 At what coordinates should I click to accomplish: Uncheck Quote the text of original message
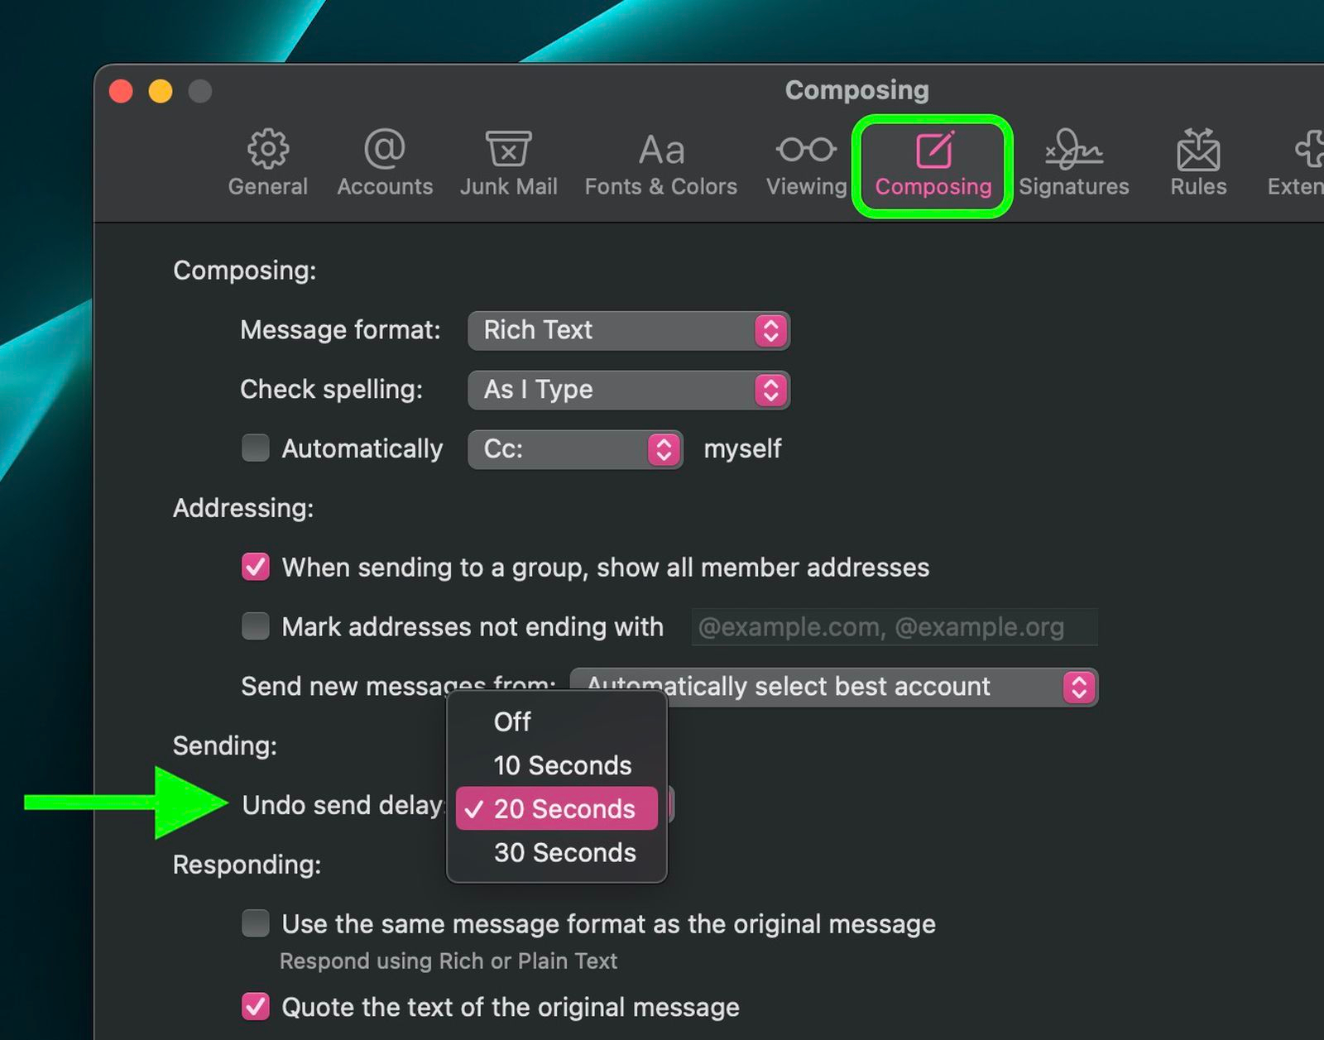256,1007
